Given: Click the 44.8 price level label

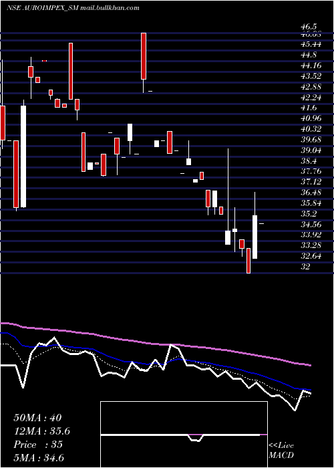Looking at the screenshot, I should pyautogui.click(x=309, y=55).
